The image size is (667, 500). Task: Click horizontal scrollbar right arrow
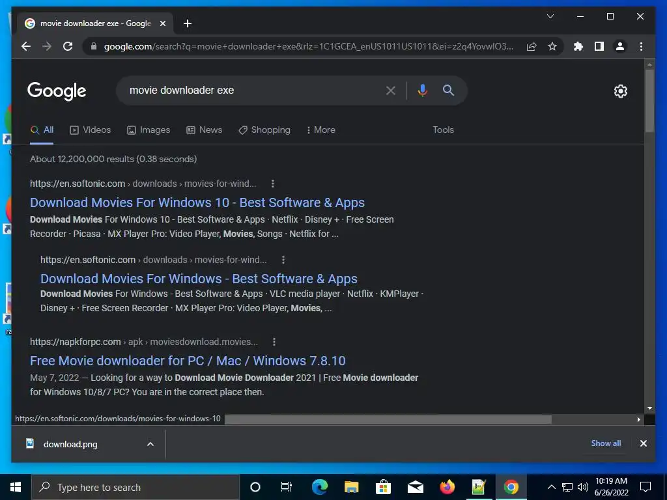pos(638,419)
